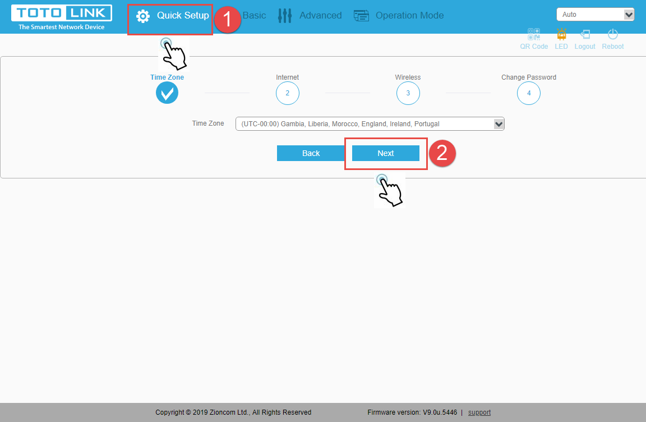The image size is (646, 422).
Task: Expand the Time Zone dropdown list
Action: 370,124
